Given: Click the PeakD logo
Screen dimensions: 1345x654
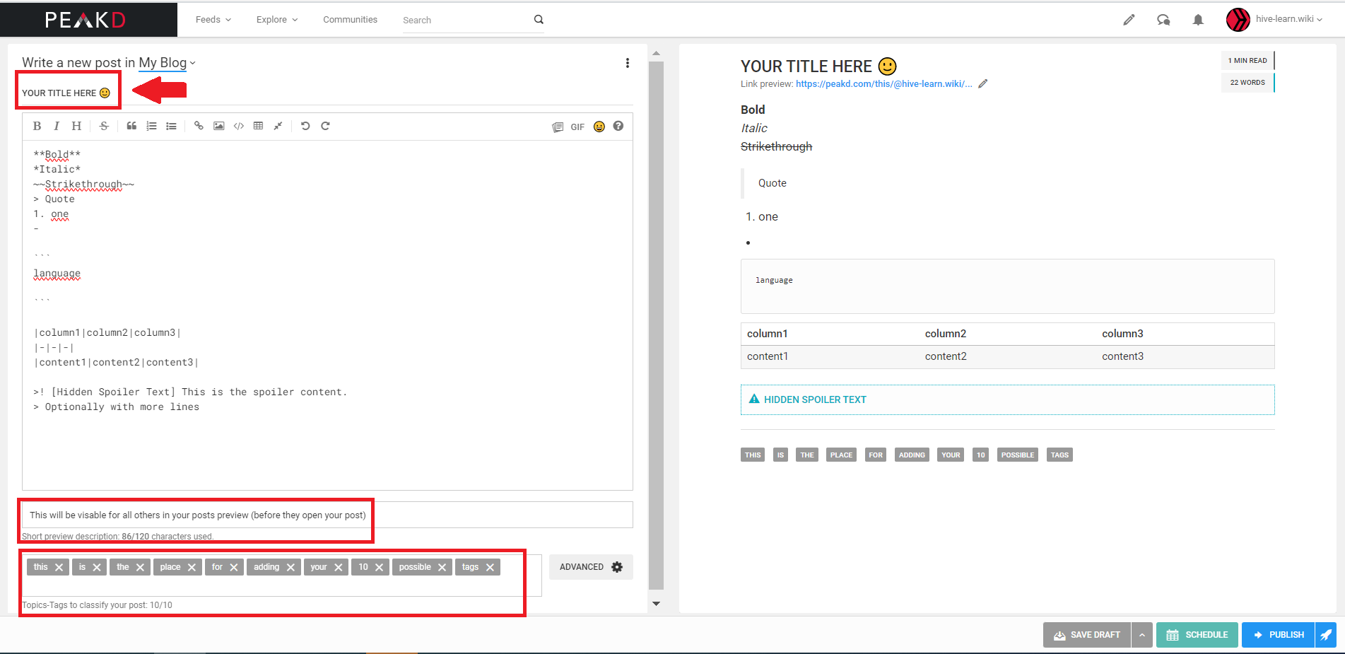Looking at the screenshot, I should (x=86, y=20).
